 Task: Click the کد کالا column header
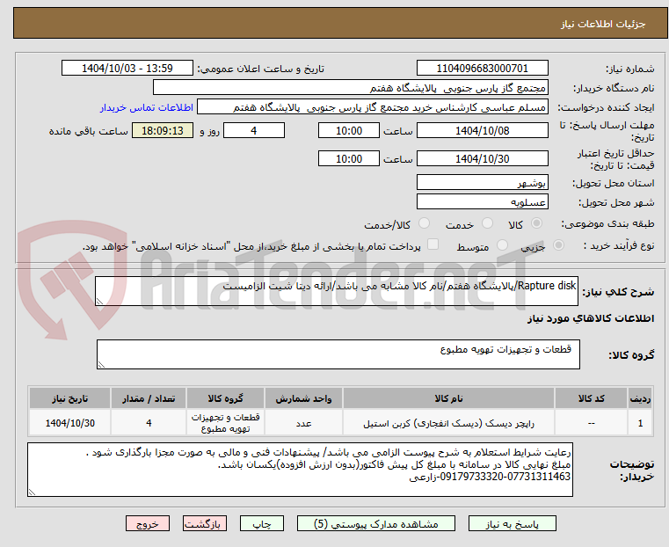click(591, 398)
